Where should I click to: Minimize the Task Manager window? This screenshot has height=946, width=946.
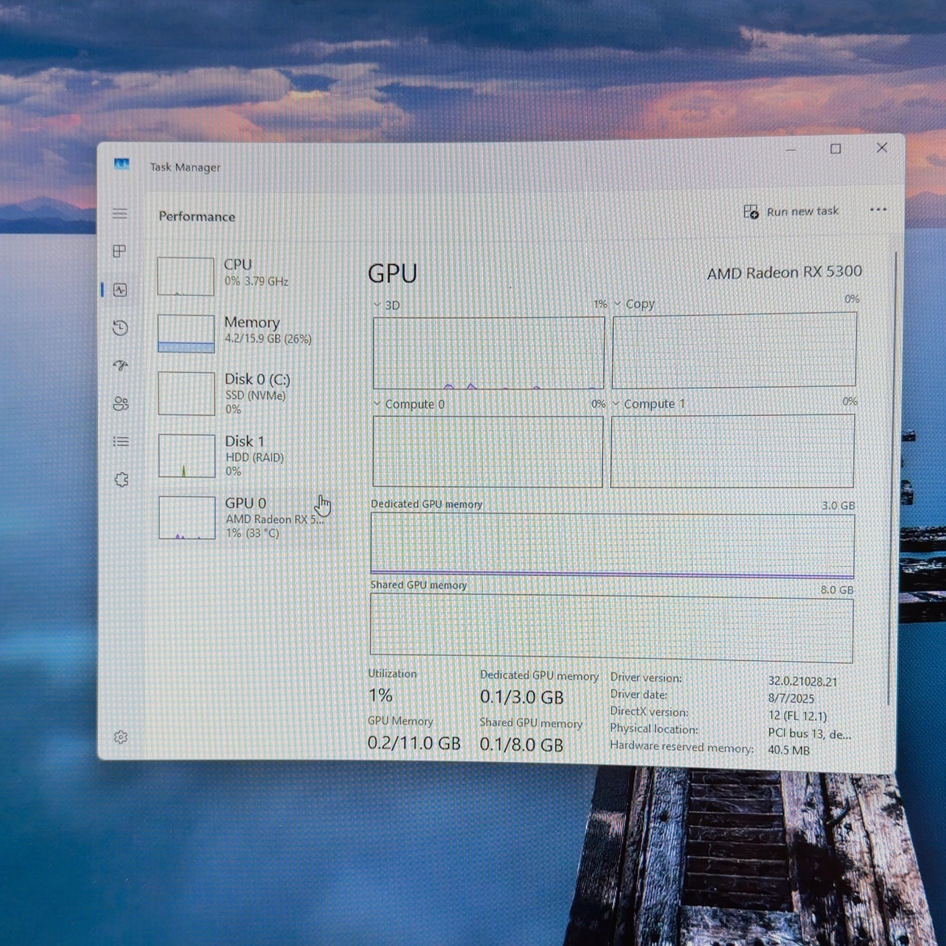tap(791, 150)
